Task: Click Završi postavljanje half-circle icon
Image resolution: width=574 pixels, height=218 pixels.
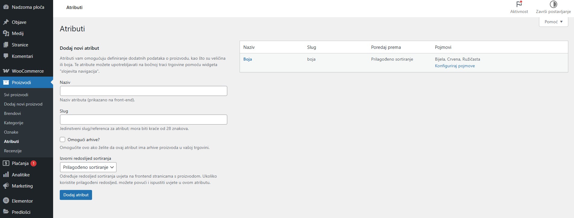Action: tap(553, 4)
